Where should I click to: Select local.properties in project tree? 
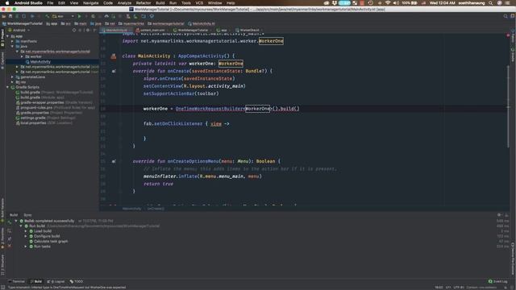coord(33,123)
